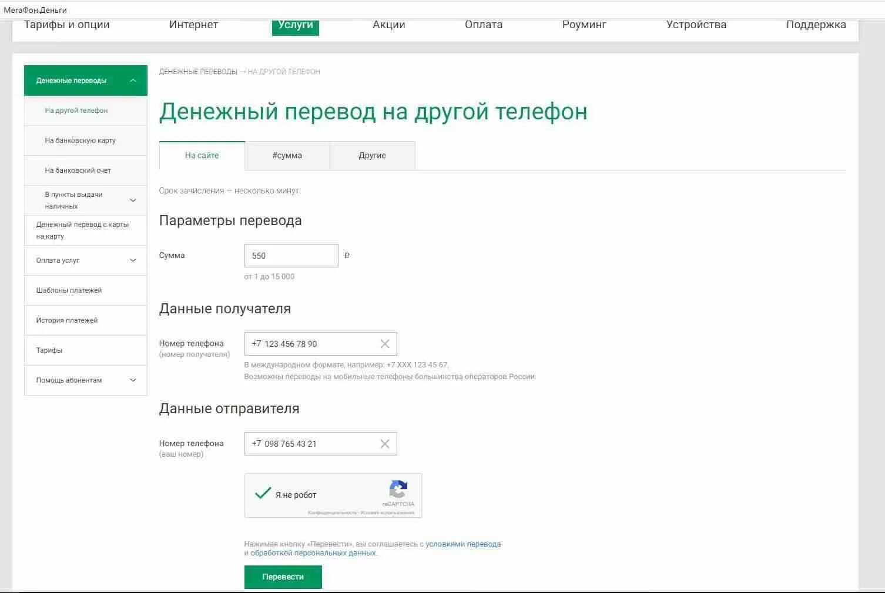Clear the recipient phone number field
This screenshot has width=885, height=593.
(385, 344)
